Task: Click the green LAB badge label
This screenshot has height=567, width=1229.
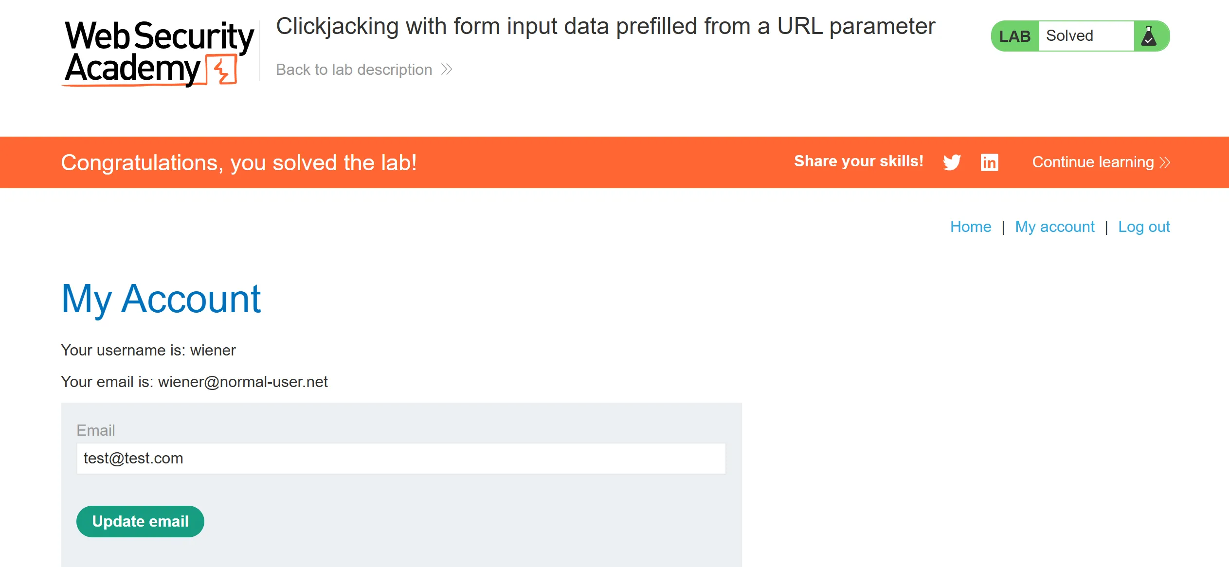Action: [1015, 36]
